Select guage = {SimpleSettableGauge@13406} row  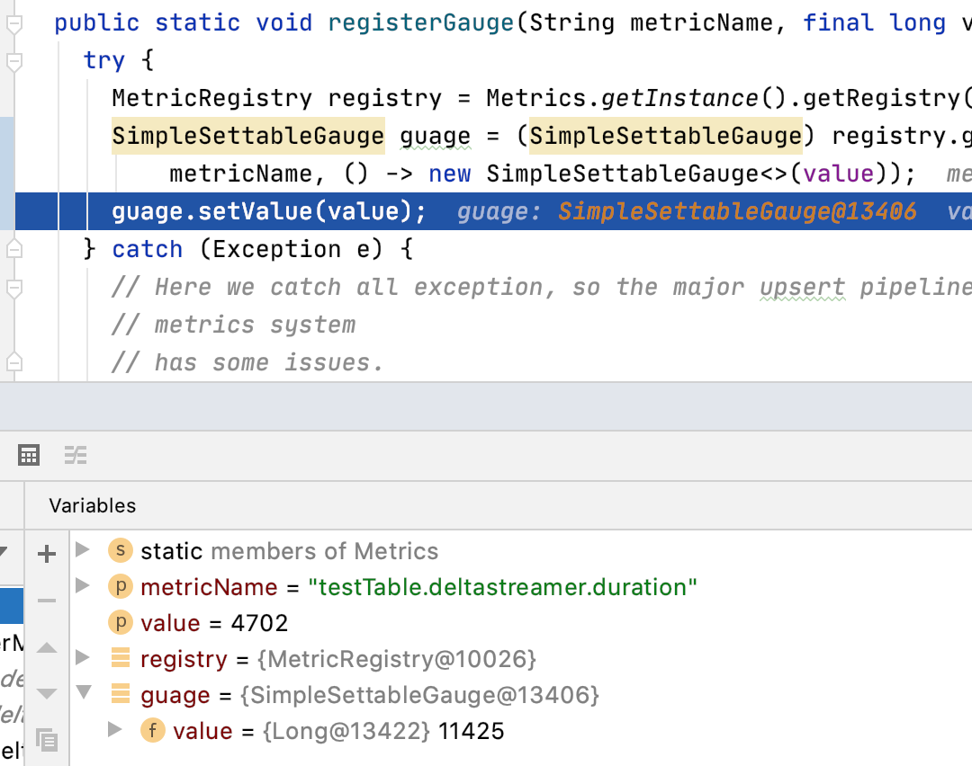click(x=521, y=695)
